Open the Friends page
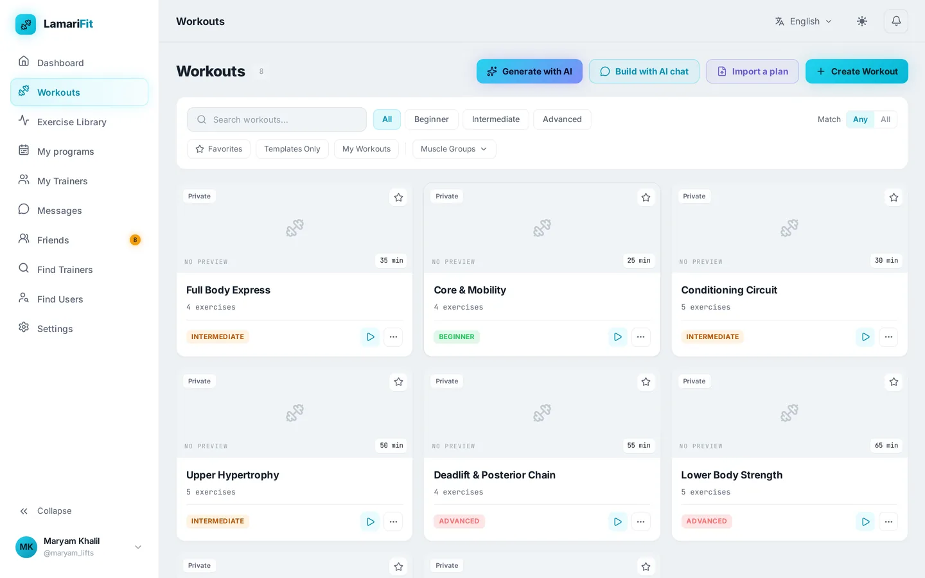The width and height of the screenshot is (925, 578). pyautogui.click(x=79, y=240)
